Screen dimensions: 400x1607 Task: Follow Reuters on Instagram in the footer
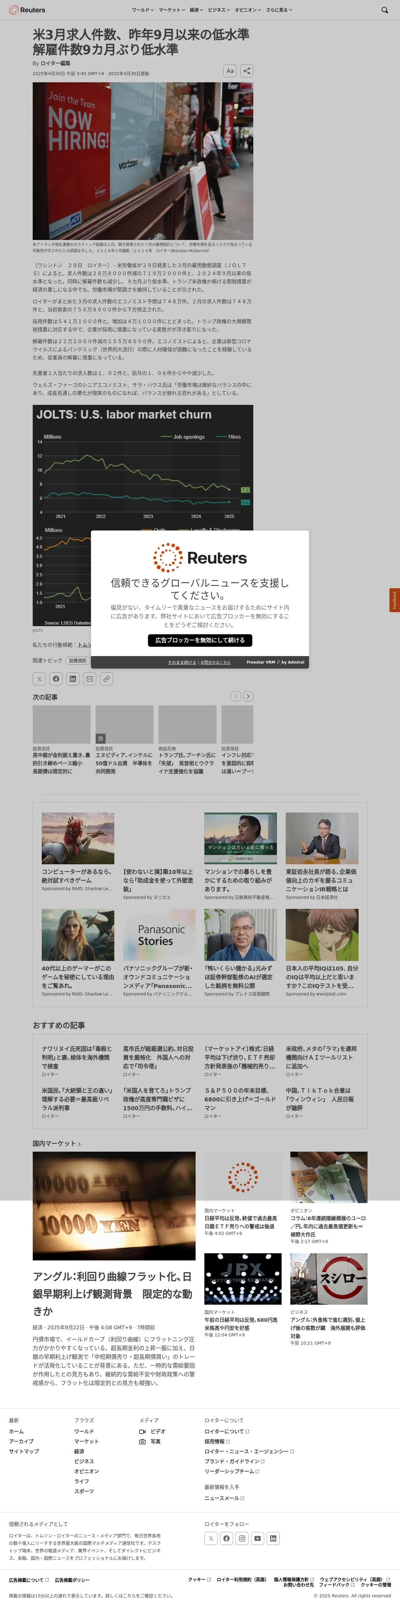click(242, 1538)
